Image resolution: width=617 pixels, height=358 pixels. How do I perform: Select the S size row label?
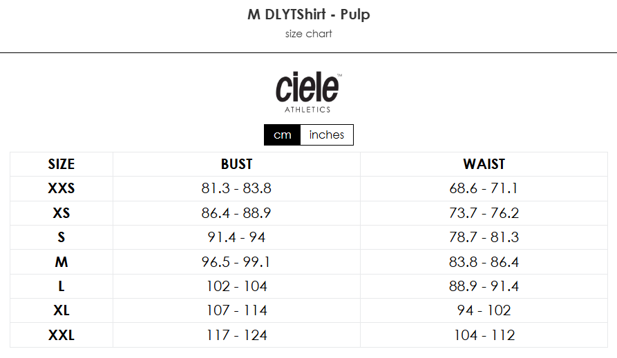pos(61,237)
